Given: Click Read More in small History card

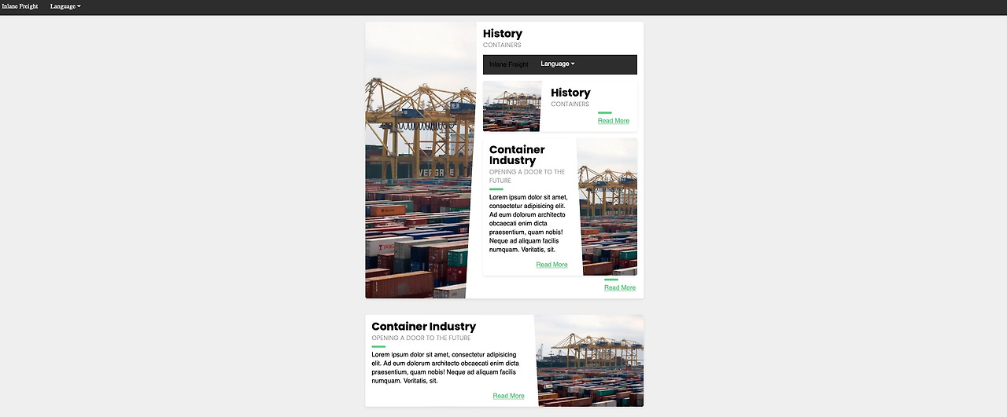Looking at the screenshot, I should [x=614, y=121].
